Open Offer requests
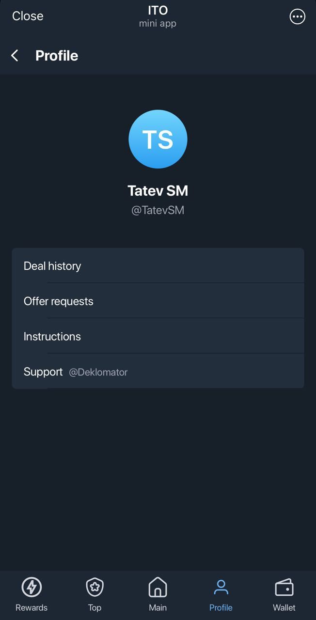The width and height of the screenshot is (316, 620). [x=58, y=301]
